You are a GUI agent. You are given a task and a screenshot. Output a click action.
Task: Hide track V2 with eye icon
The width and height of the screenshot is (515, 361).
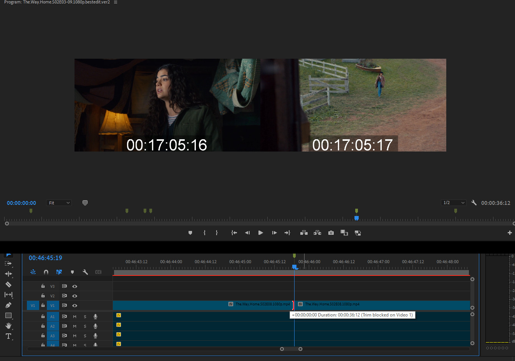75,296
